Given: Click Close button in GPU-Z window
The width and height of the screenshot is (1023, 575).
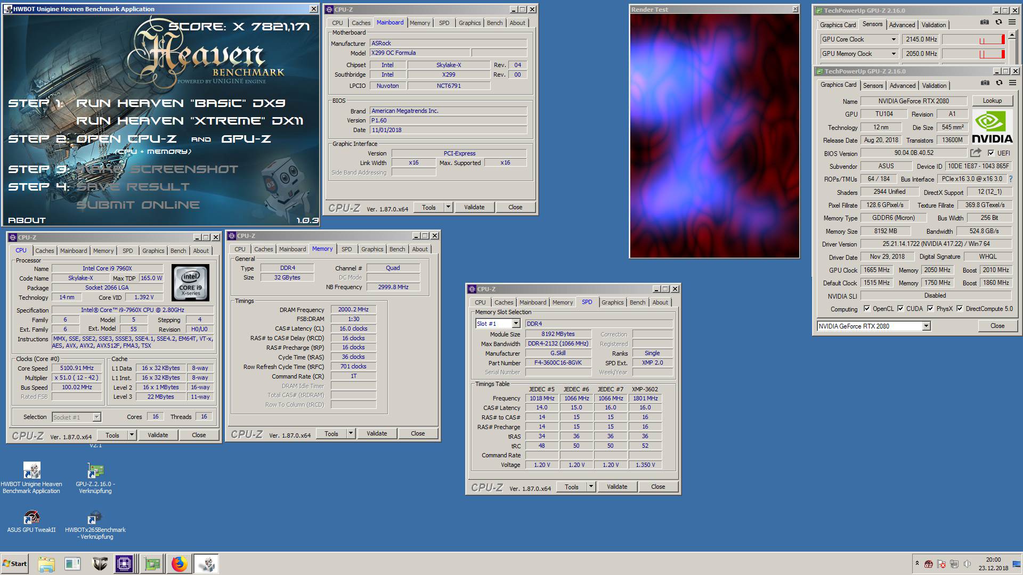Looking at the screenshot, I should [x=997, y=326].
